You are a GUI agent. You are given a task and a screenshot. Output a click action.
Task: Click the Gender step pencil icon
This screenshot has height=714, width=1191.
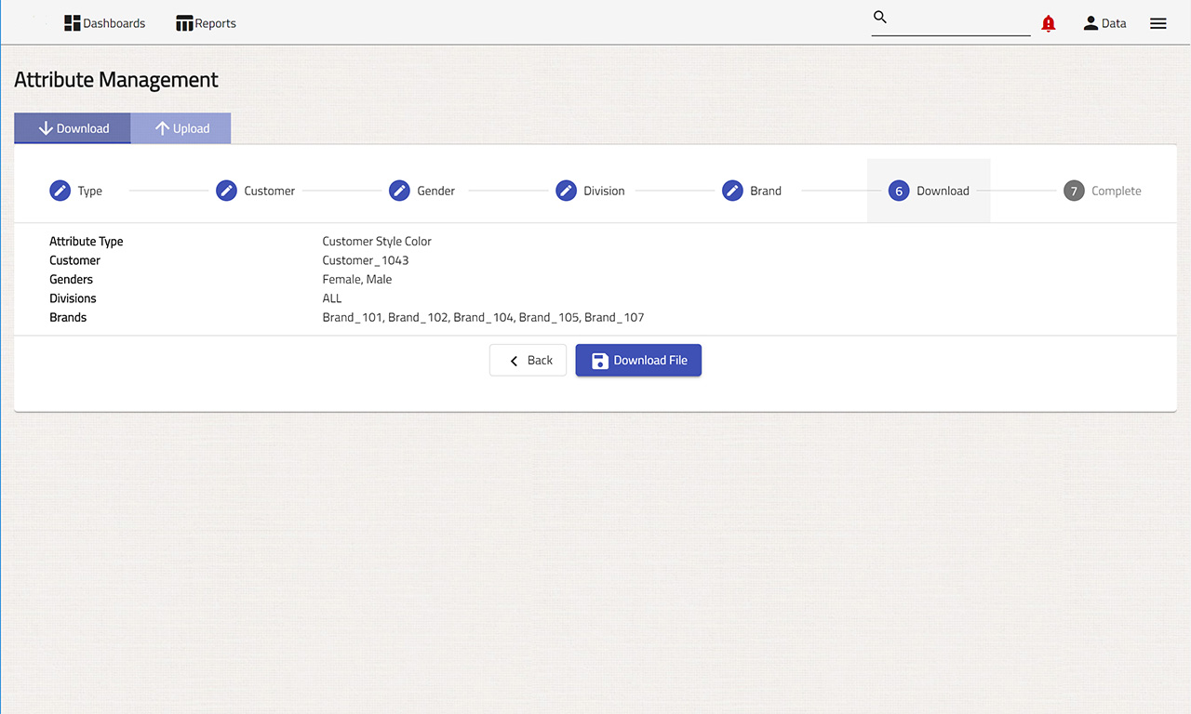[x=399, y=191]
